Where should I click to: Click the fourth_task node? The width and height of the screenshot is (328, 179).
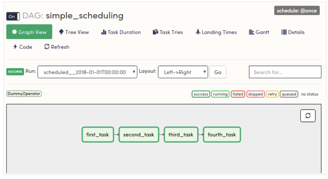[222, 135]
